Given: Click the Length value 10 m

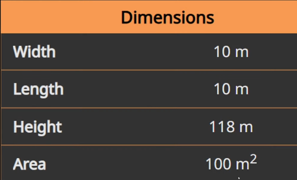Looking at the screenshot, I should coord(231,90).
